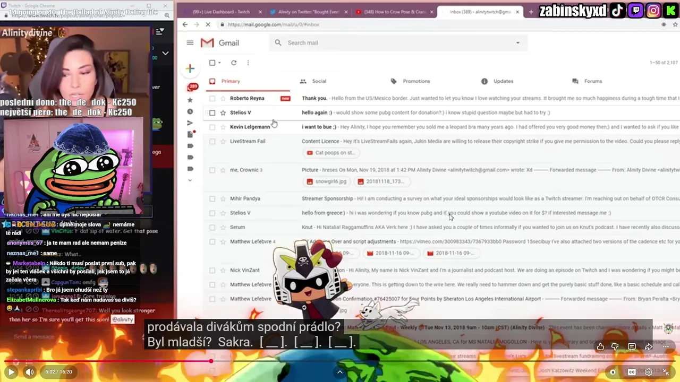Screen dimensions: 680x382
Task: Toggle closed captions CC button
Action: tap(632, 372)
